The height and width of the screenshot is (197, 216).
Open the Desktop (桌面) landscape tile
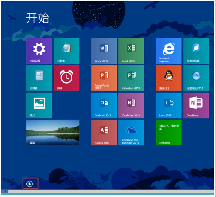pos(53,133)
